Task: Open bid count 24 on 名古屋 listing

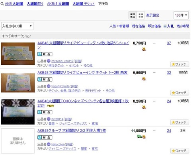Action: point(169,101)
